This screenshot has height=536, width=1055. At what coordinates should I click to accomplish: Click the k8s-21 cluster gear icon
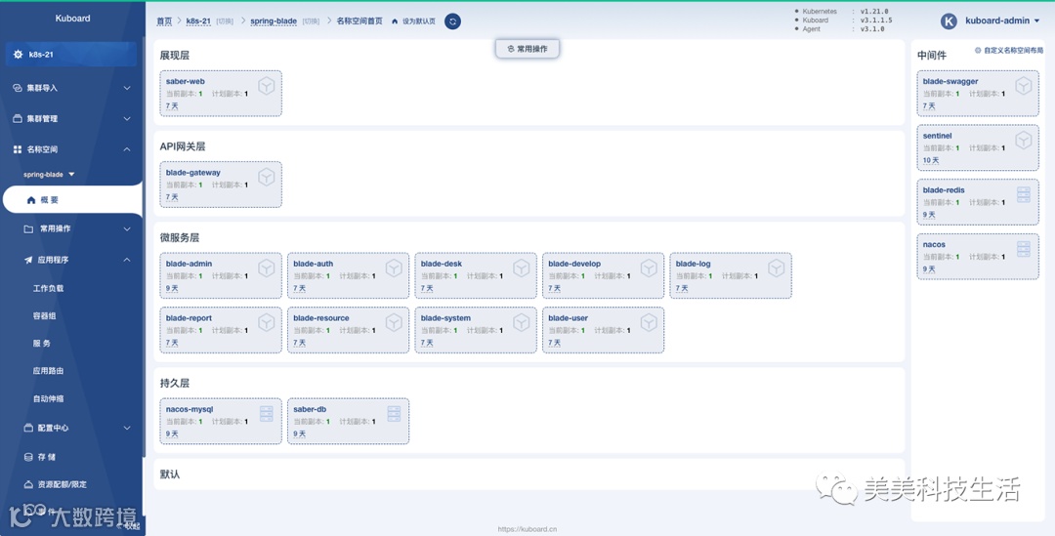click(x=19, y=55)
